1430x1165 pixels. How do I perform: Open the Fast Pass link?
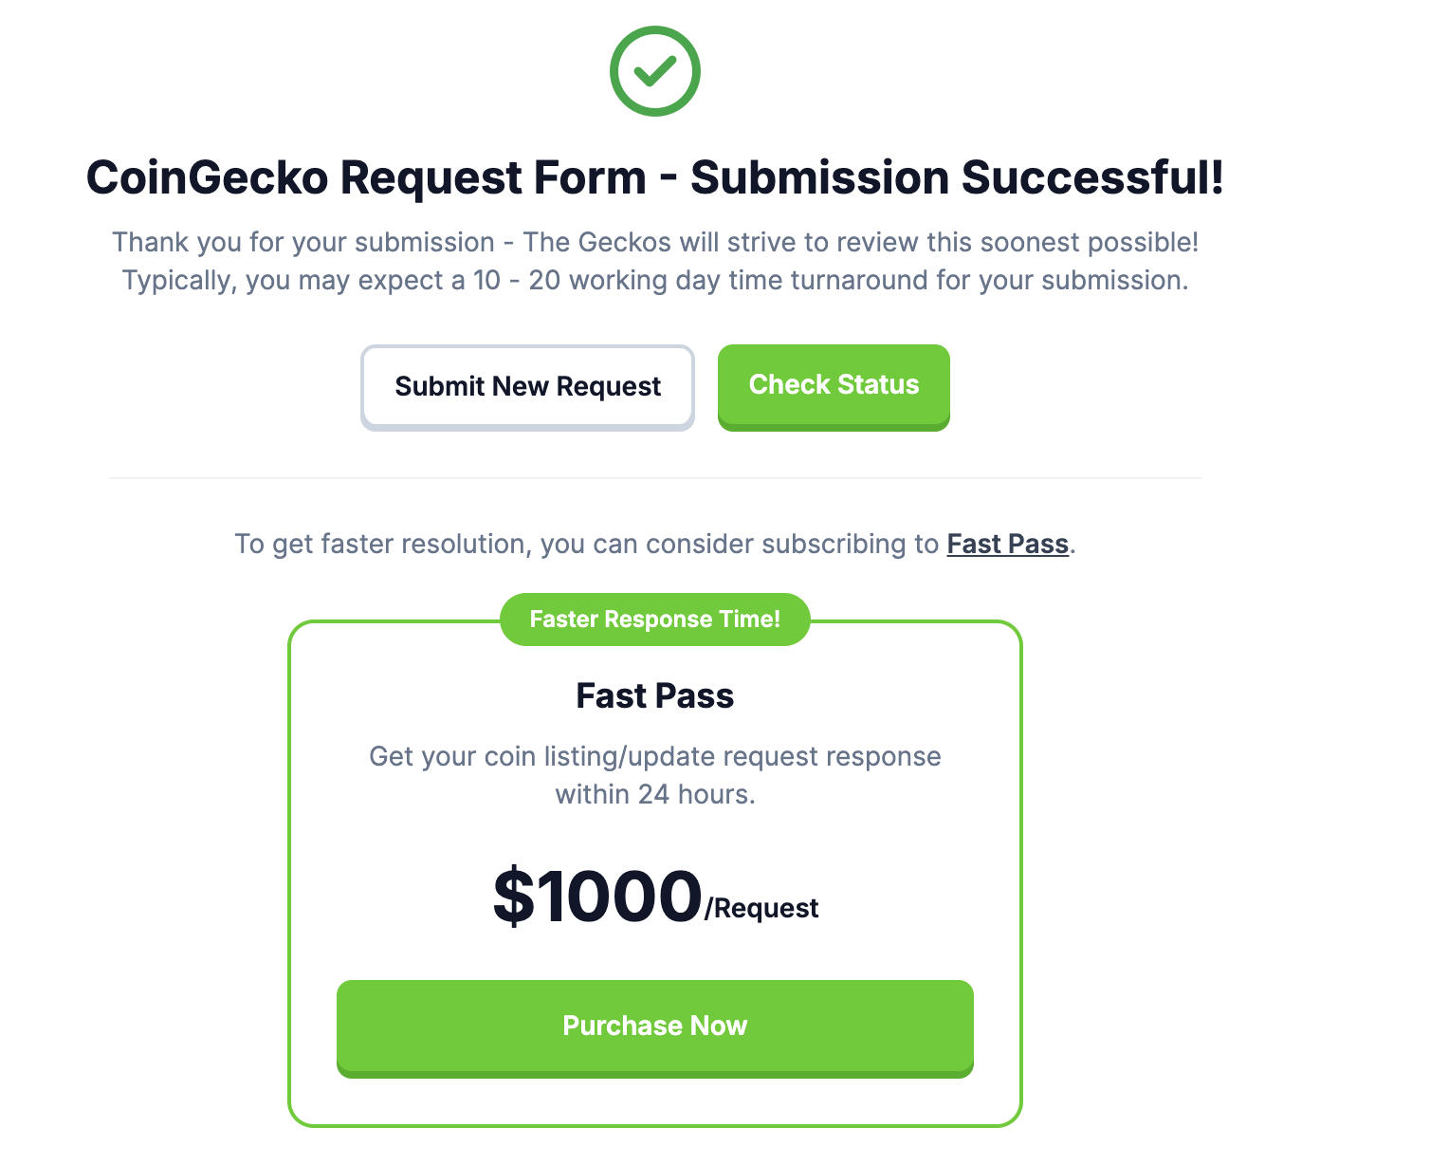click(x=1007, y=544)
